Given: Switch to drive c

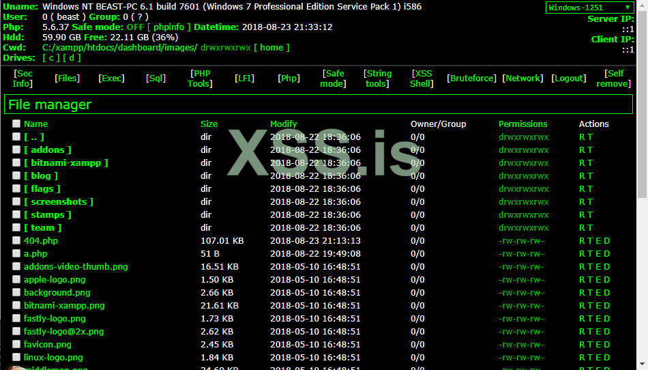Looking at the screenshot, I should tap(51, 58).
